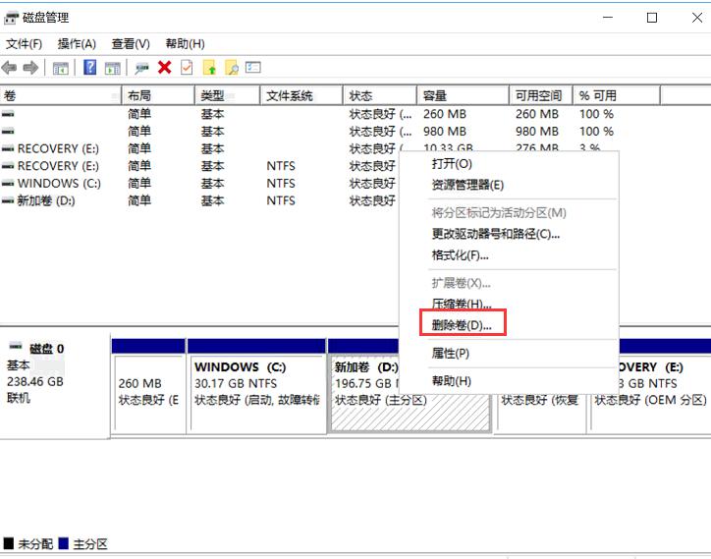Open the 操作(A) menu
711x559 pixels.
[77, 44]
